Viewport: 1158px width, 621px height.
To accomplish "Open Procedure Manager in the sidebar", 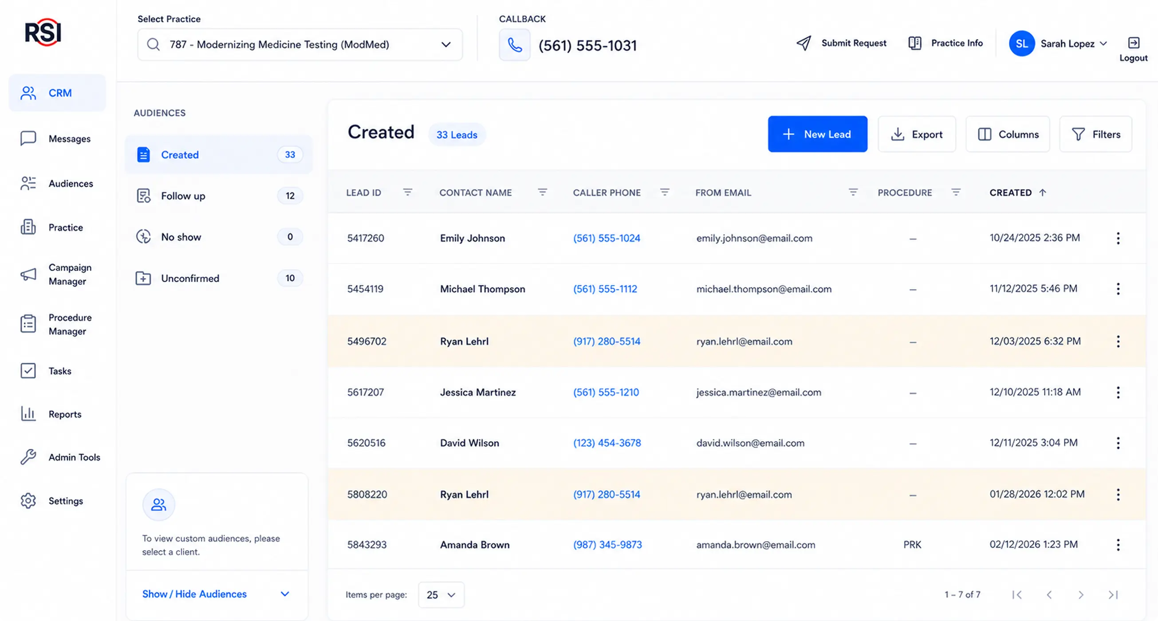I will click(x=57, y=324).
